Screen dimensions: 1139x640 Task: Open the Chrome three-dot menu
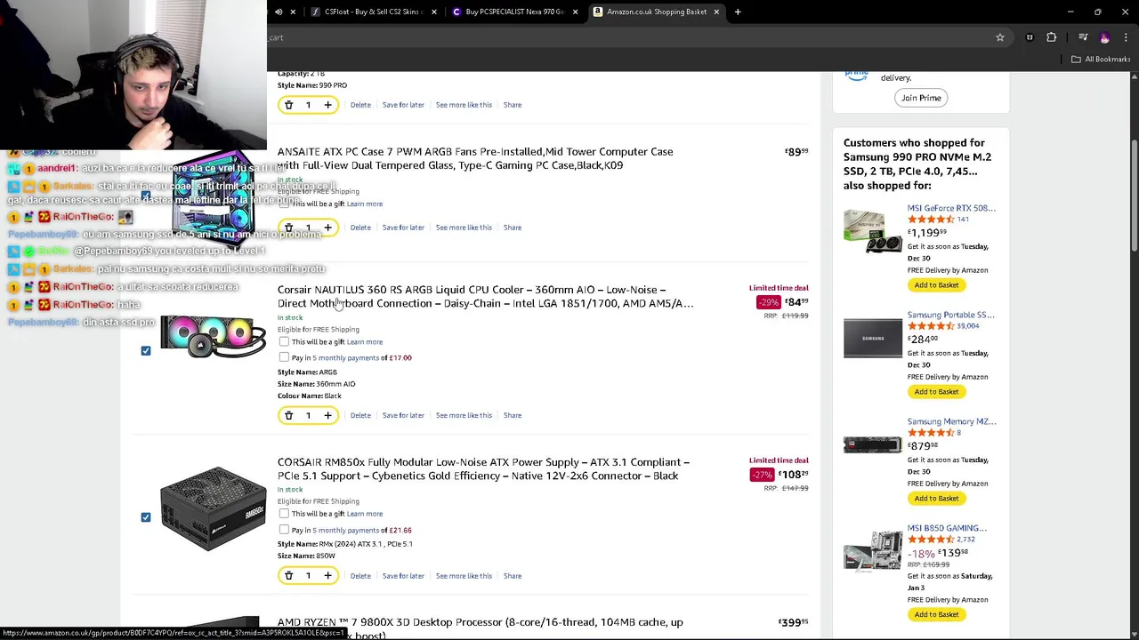(x=1127, y=37)
